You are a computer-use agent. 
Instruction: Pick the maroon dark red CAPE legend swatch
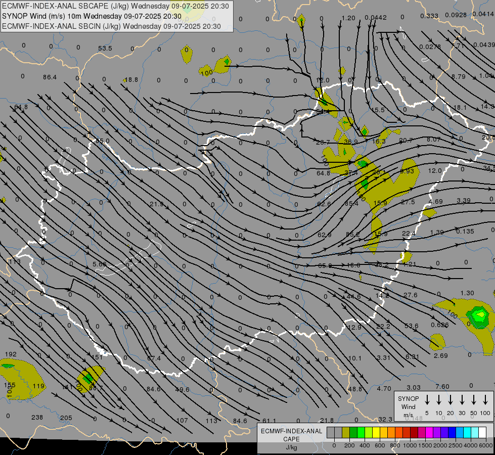coord(414,432)
